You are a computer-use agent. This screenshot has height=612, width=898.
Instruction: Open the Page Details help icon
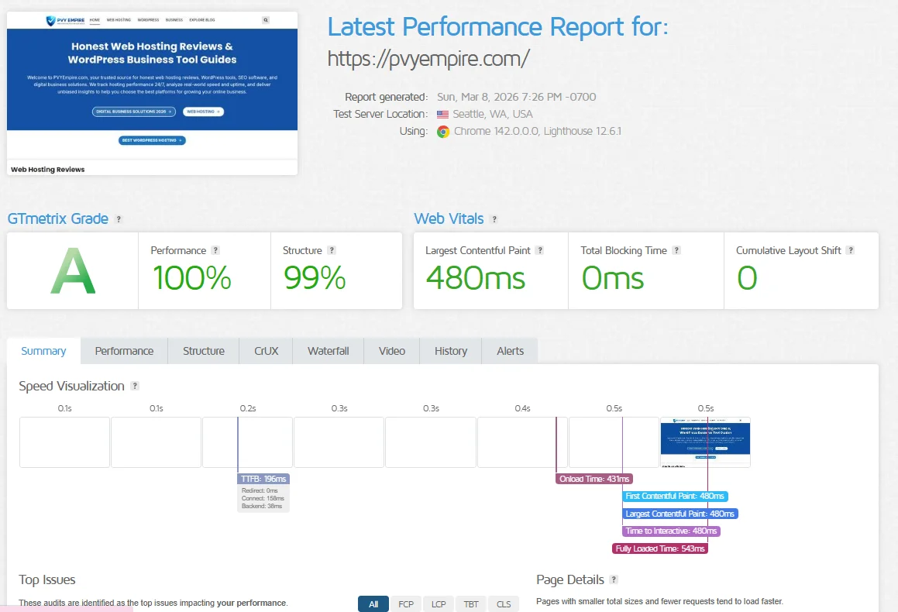pyautogui.click(x=614, y=579)
